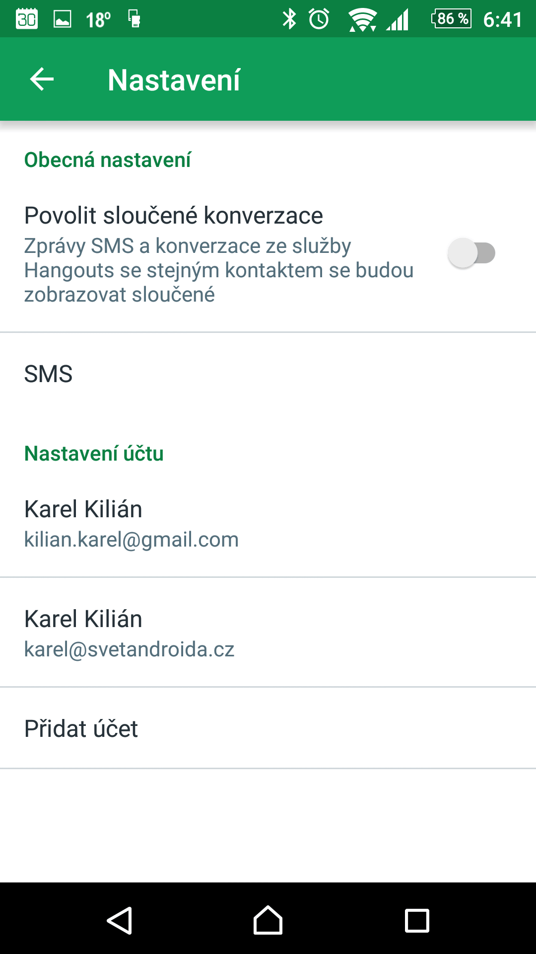The width and height of the screenshot is (536, 954).
Task: Tap Bluetooth icon in status bar
Action: 289,19
